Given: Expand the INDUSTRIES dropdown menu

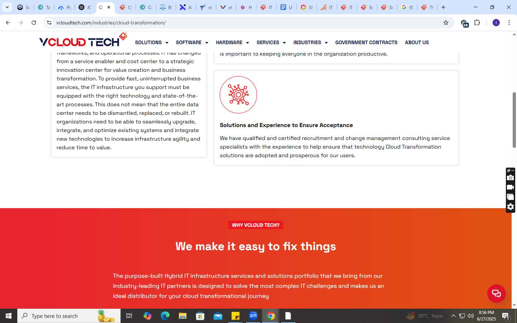Looking at the screenshot, I should pos(311,42).
